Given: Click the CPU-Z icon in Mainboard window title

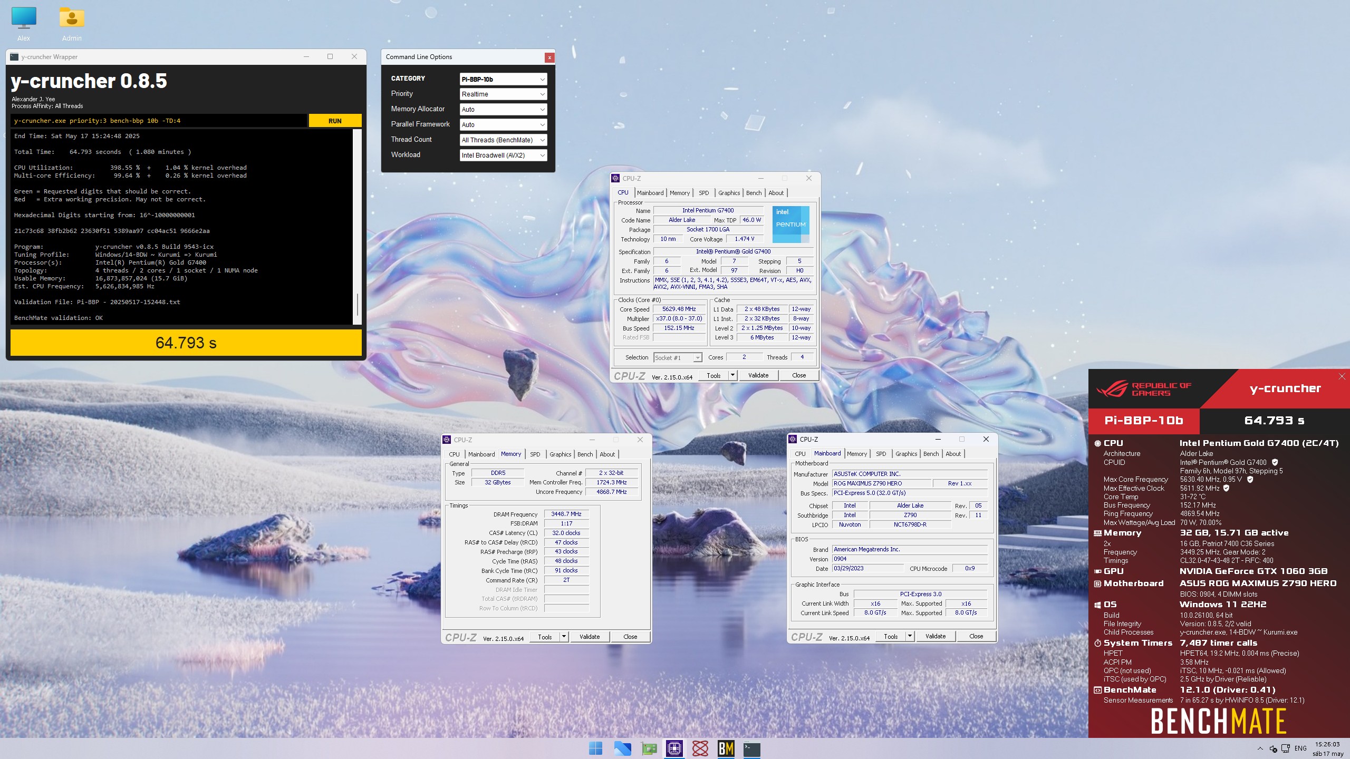Looking at the screenshot, I should (793, 439).
